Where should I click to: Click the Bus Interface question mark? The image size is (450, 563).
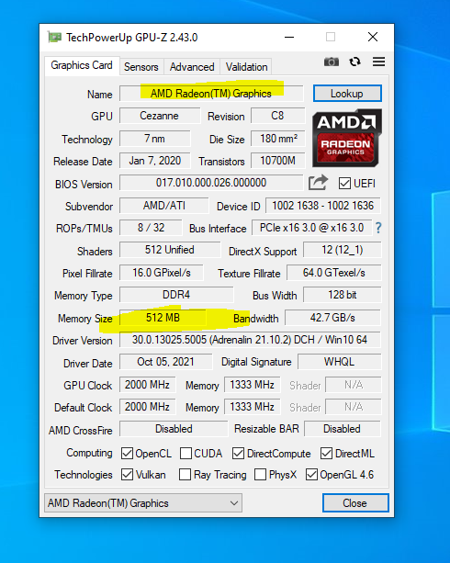378,228
